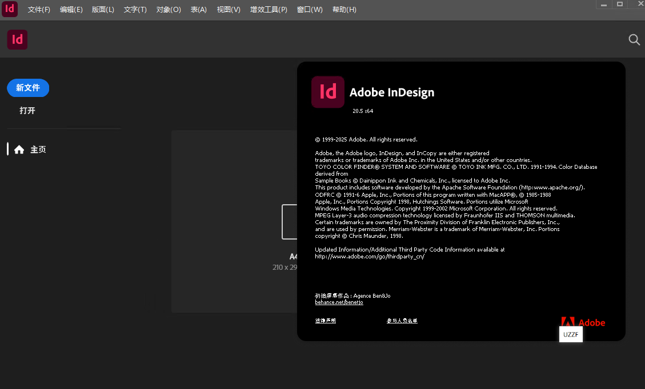Viewport: 645px width, 389px height.
Task: Open the 文件(F) menu
Action: 39,10
